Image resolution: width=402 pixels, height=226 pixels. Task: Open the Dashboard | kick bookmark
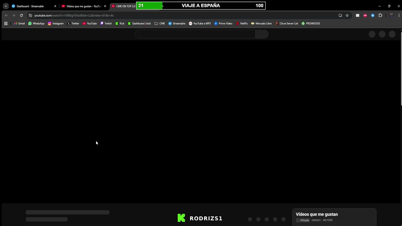(139, 24)
